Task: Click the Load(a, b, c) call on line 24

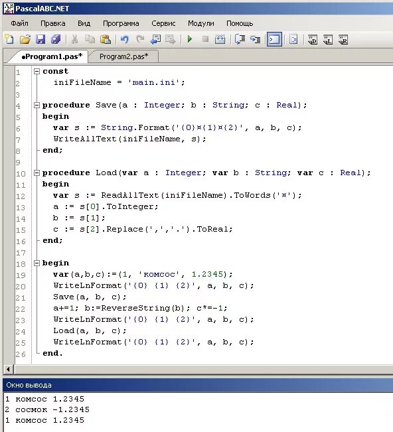Action: coord(90,330)
